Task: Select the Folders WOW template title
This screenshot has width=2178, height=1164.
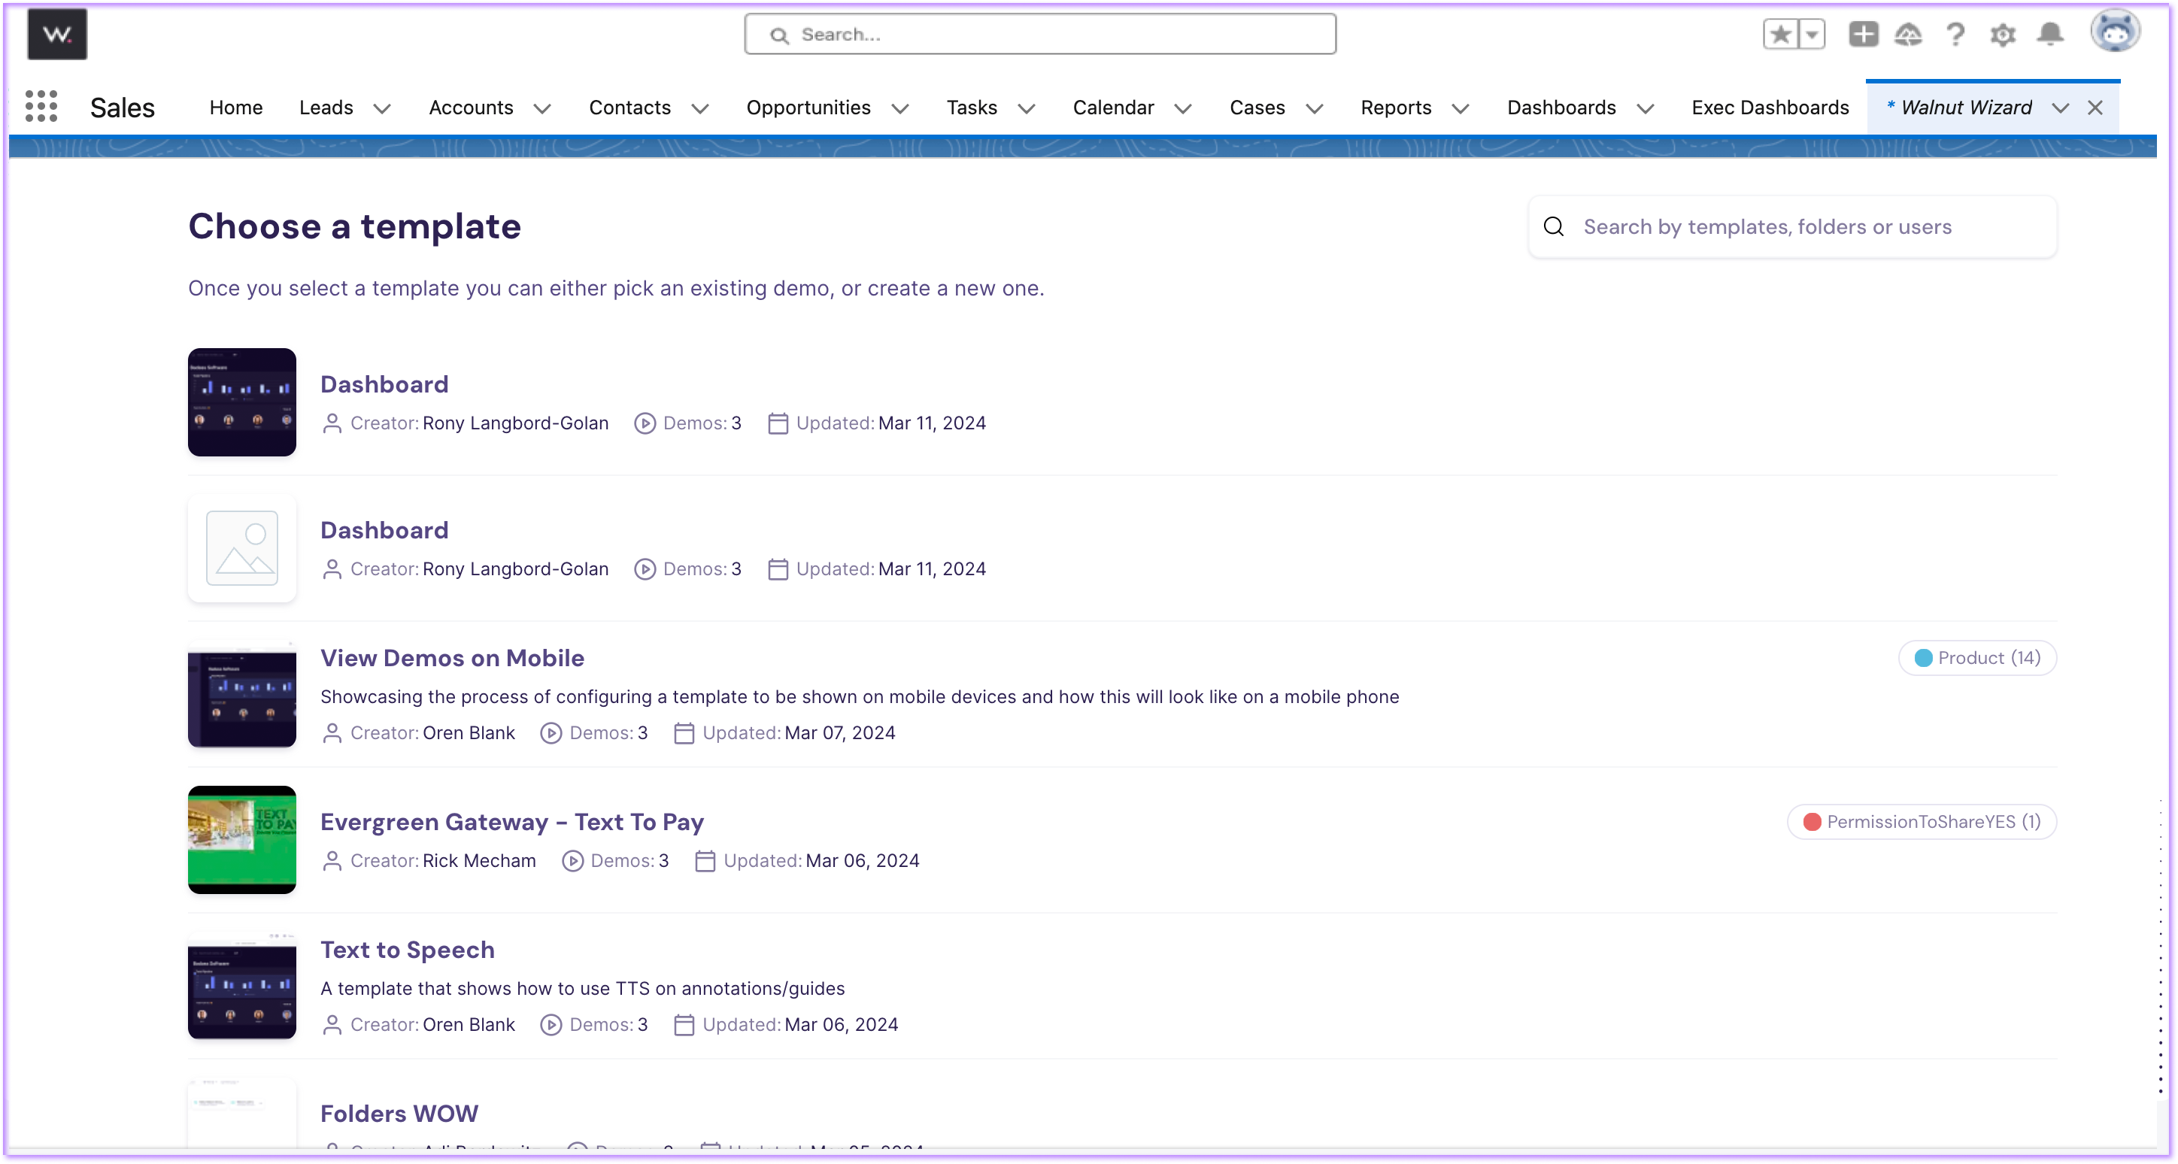Action: [x=399, y=1114]
